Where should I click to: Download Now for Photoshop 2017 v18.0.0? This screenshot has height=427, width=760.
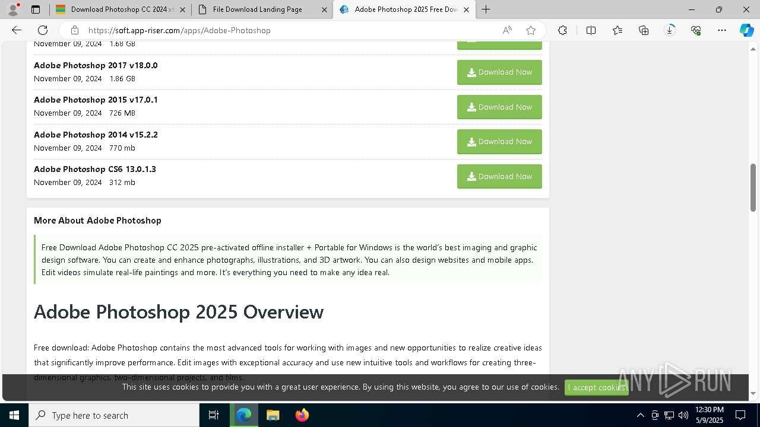(x=499, y=72)
